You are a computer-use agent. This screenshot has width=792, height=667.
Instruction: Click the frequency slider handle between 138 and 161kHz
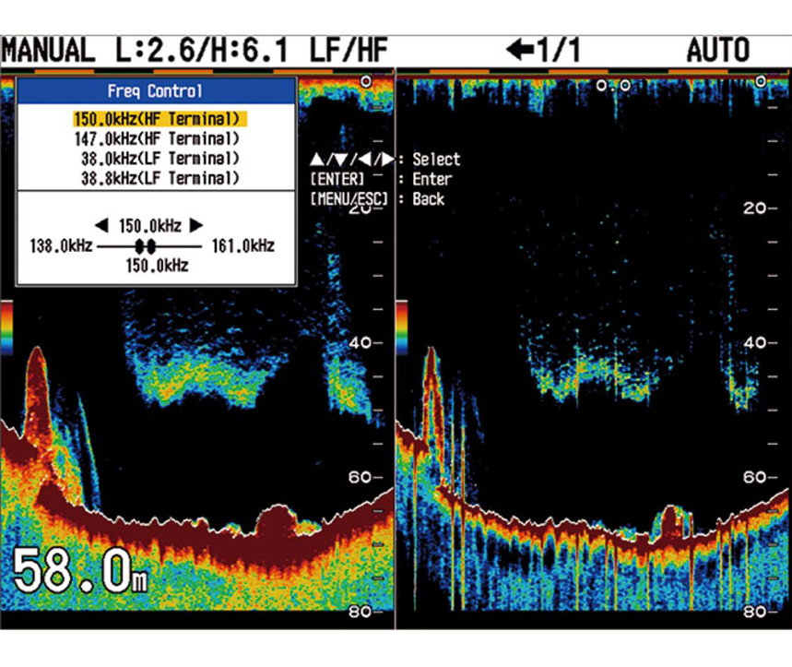tap(145, 246)
